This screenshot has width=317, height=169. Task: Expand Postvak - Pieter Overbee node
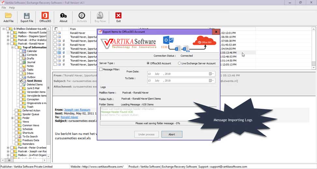coord(8,148)
